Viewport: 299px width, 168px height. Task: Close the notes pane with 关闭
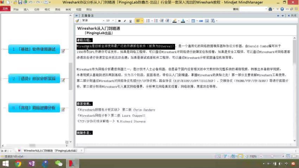[292, 15]
